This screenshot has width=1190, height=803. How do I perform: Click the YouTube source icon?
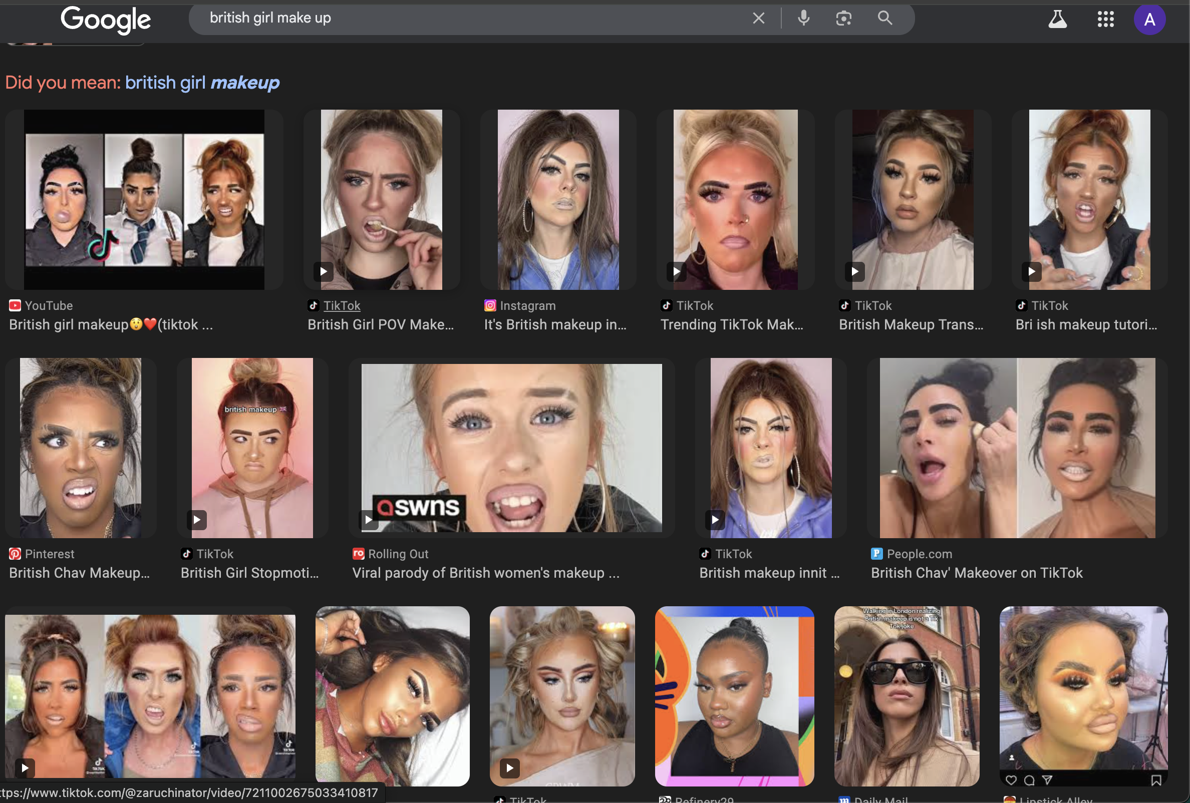(15, 305)
